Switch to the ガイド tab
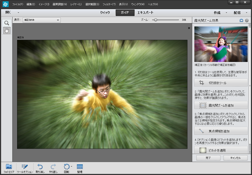 click(125, 13)
